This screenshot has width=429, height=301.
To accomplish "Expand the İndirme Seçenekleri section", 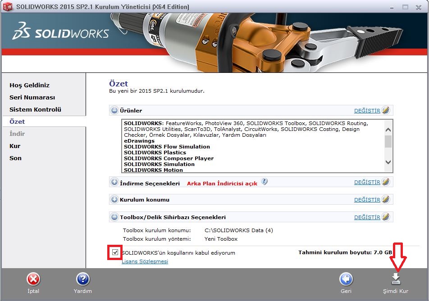I will [x=114, y=182].
